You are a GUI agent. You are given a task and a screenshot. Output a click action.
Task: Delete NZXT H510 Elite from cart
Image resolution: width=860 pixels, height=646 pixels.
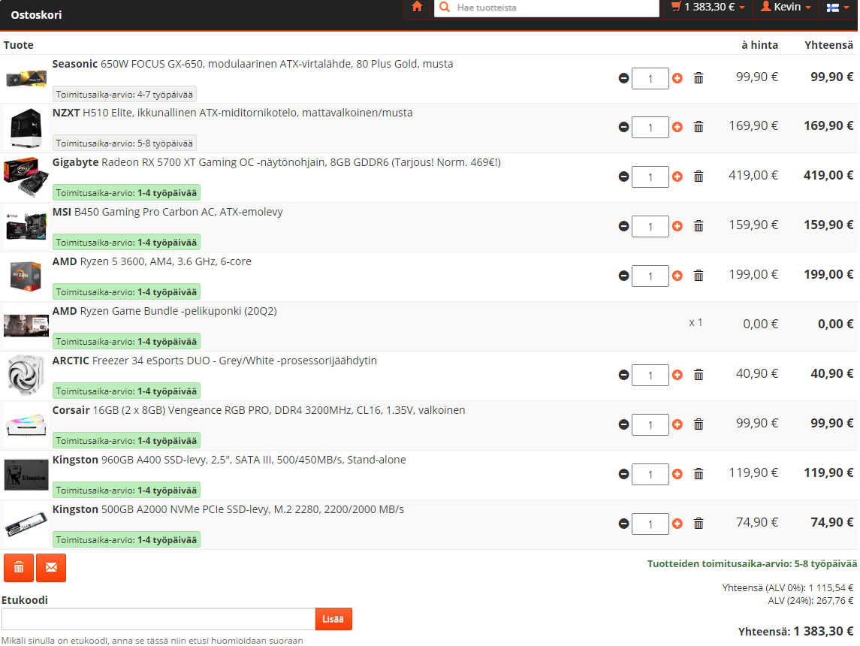(699, 127)
